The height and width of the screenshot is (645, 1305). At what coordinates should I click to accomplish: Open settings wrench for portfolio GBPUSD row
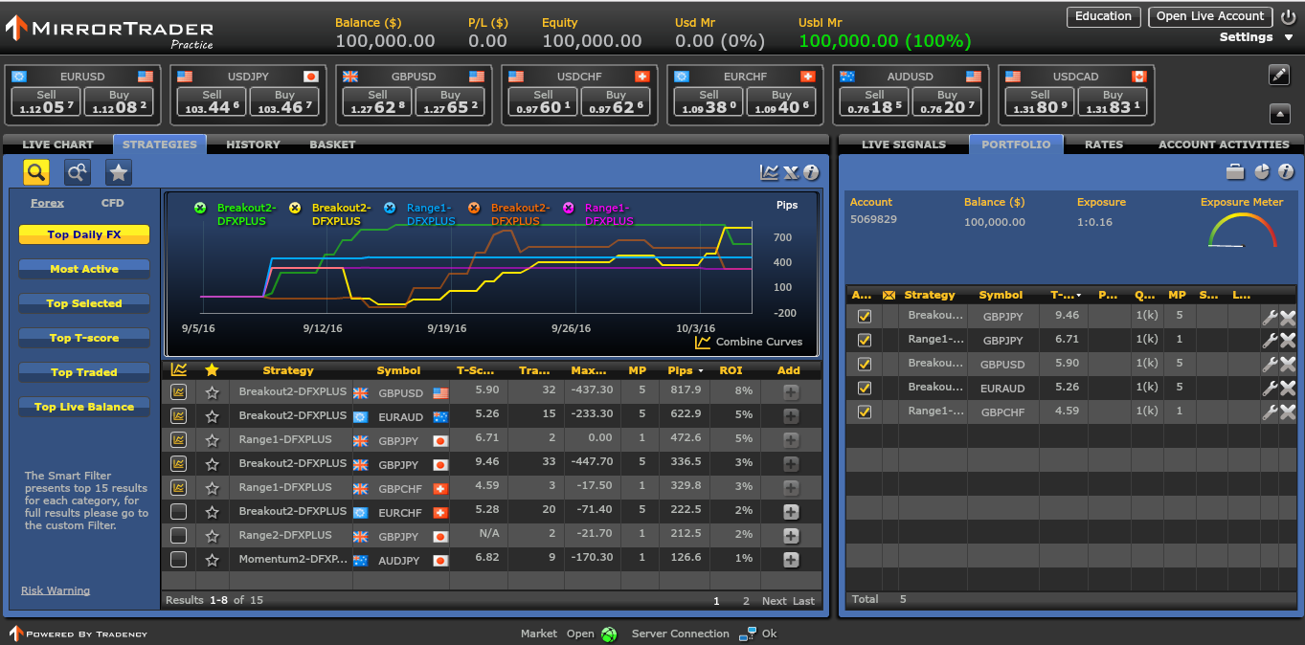(1270, 364)
